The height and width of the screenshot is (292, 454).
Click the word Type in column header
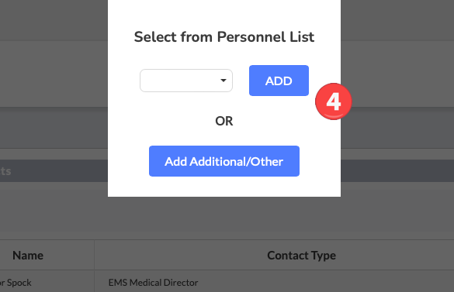[x=323, y=256]
